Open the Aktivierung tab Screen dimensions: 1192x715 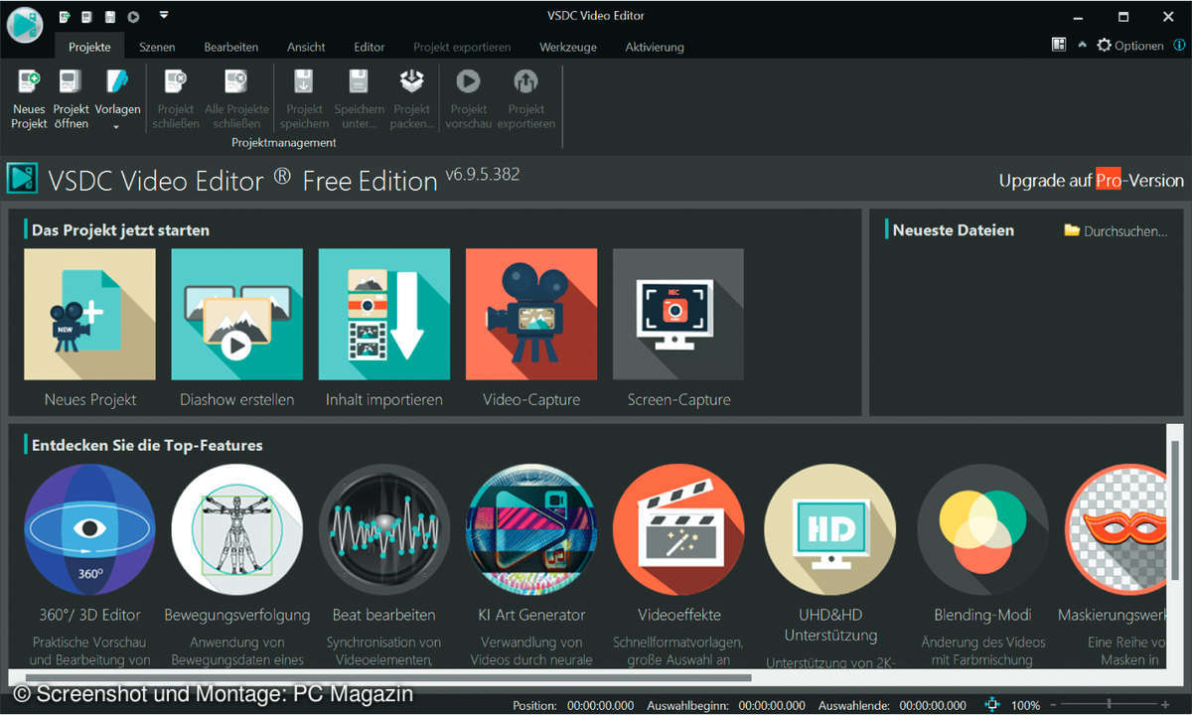[655, 47]
